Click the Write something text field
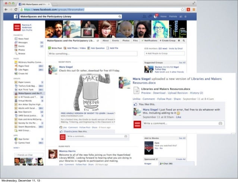 tap(93, 54)
